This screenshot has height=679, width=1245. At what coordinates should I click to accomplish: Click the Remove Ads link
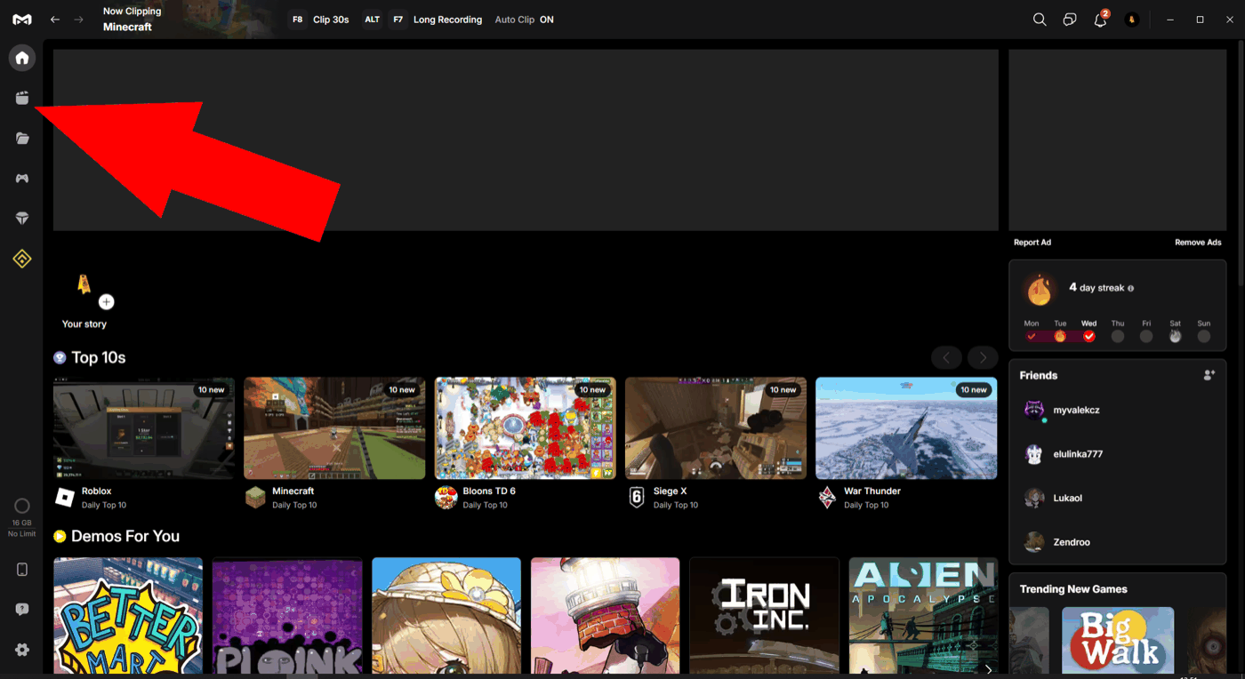click(x=1198, y=243)
